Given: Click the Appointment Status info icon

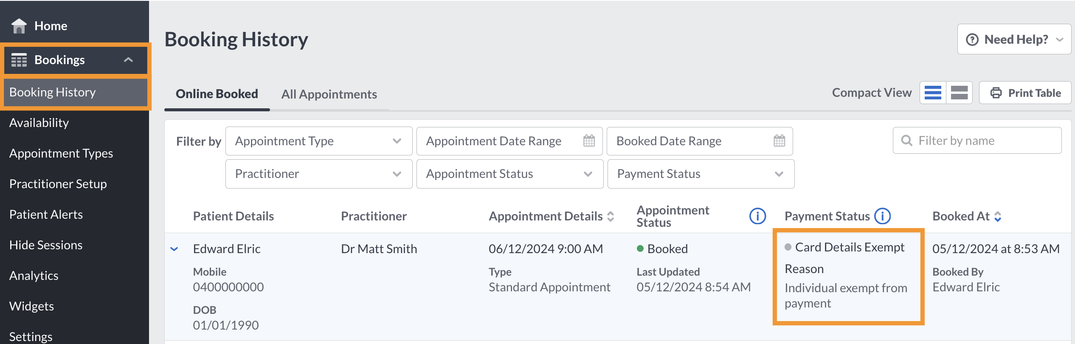Looking at the screenshot, I should pos(757,216).
